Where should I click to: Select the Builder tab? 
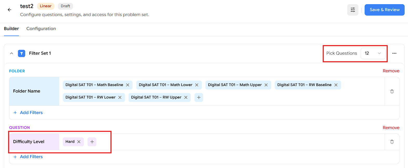coord(11,29)
